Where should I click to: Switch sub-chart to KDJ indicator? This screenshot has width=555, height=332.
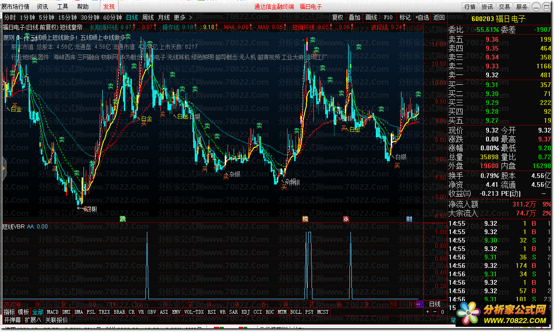[246, 312]
